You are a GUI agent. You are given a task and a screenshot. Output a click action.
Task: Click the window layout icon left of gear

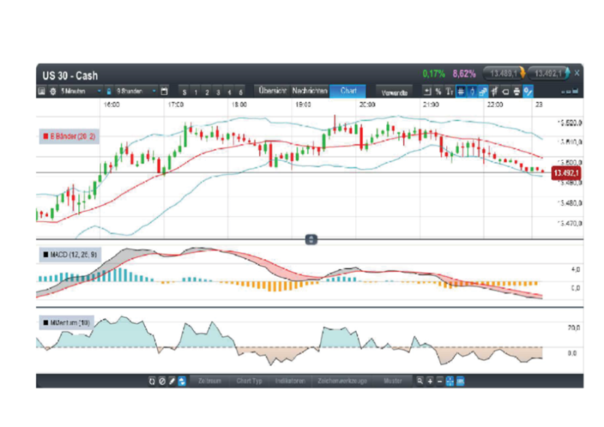(41, 91)
